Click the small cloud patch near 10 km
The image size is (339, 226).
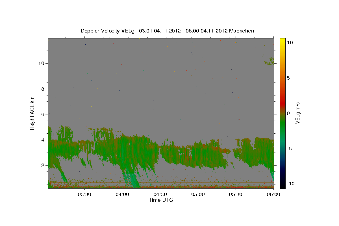pos(269,60)
